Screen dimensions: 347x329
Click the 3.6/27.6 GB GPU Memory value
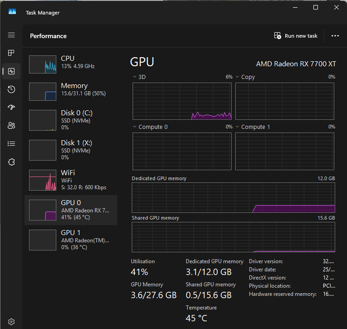pos(154,295)
